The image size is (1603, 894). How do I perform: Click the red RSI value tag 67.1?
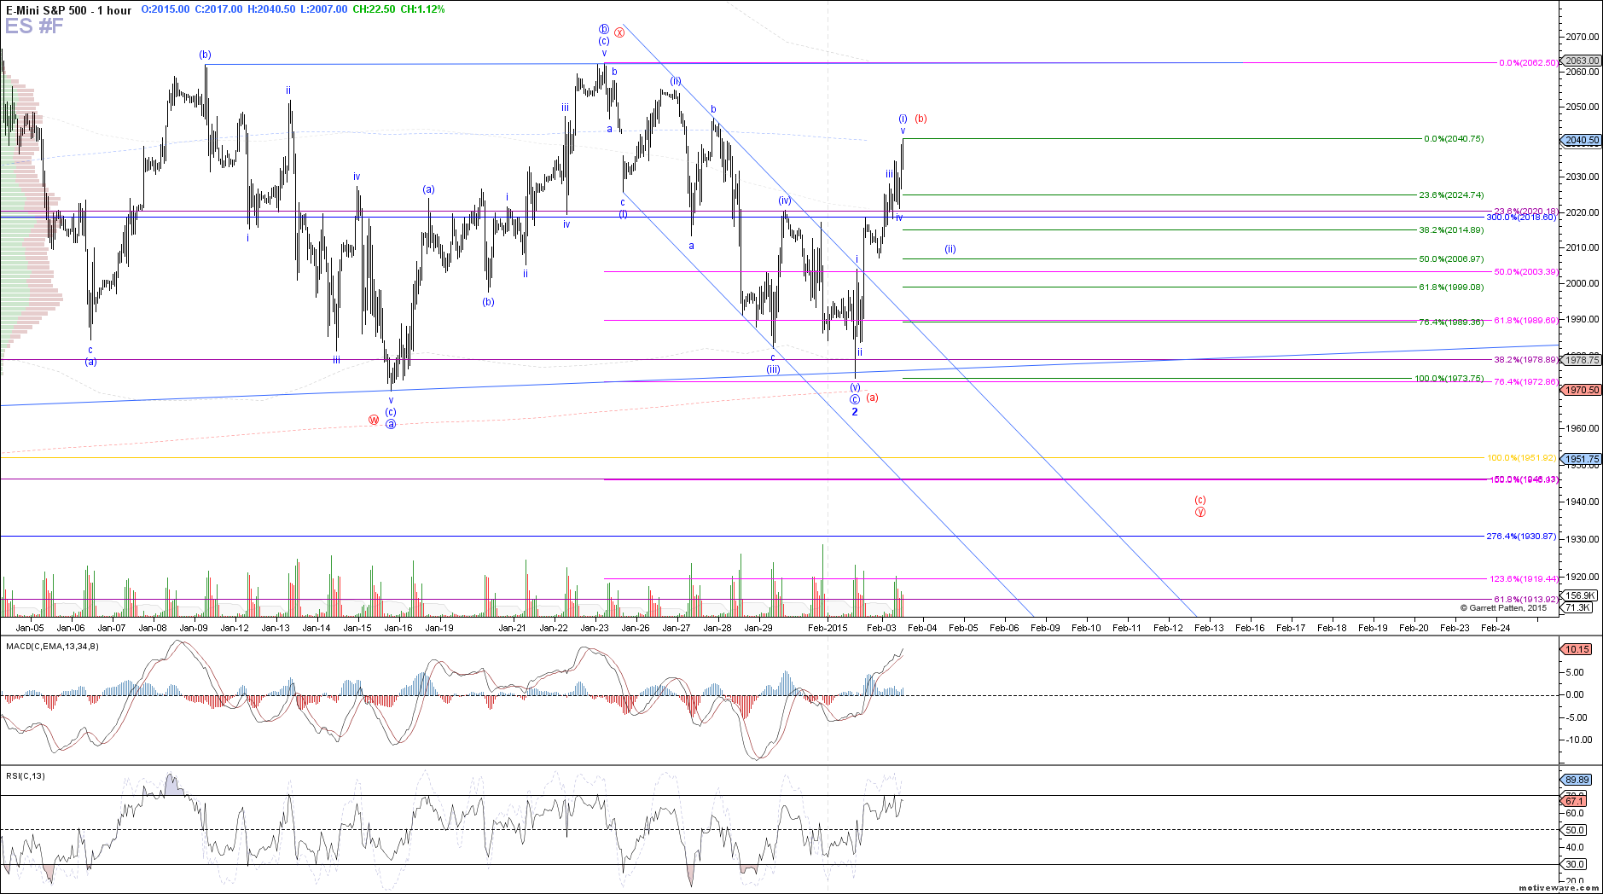click(x=1575, y=801)
